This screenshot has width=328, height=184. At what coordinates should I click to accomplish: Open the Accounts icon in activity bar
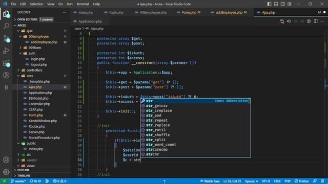click(x=6, y=160)
